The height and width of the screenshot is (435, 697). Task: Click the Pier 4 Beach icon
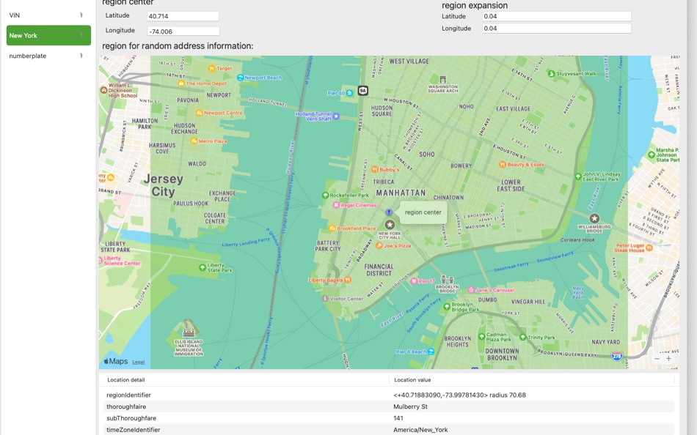point(431,352)
